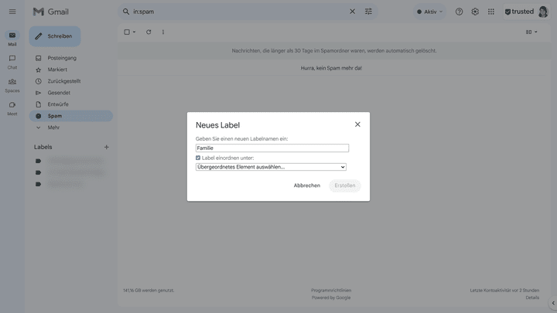Viewport: 557px width, 313px height.
Task: Add new label with plus icon
Action: [106, 147]
